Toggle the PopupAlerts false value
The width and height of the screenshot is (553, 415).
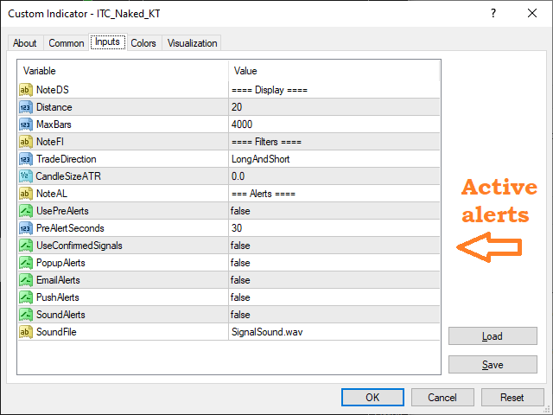[x=333, y=263]
